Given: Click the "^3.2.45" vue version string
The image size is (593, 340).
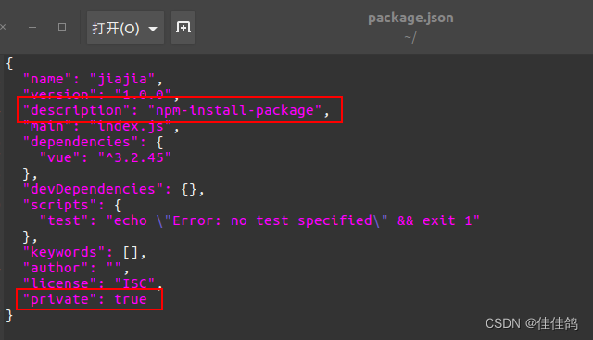Looking at the screenshot, I should pyautogui.click(x=134, y=157).
